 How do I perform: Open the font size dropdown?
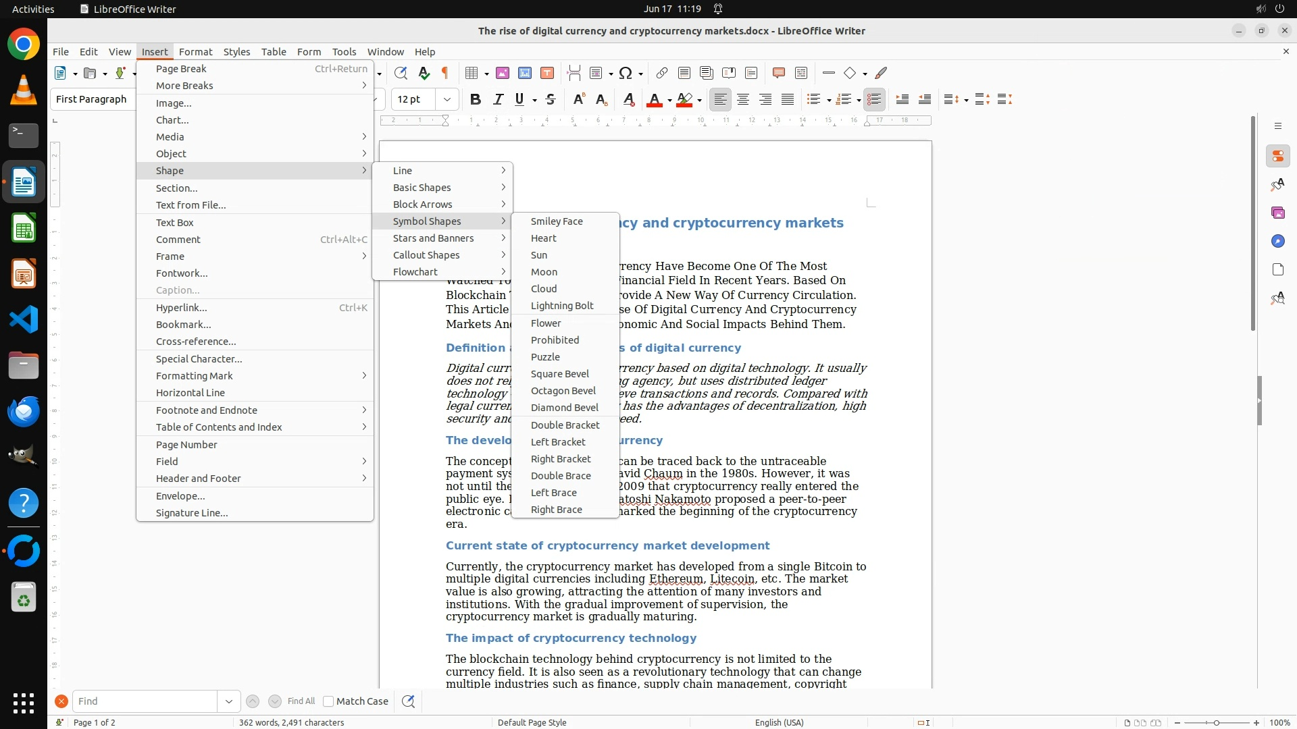pos(447,99)
